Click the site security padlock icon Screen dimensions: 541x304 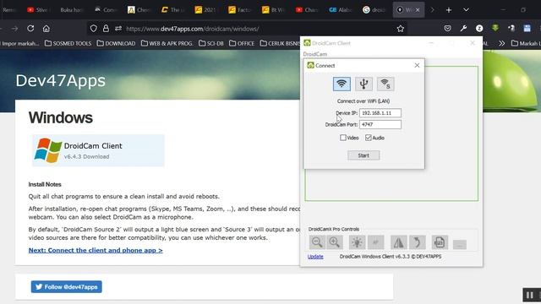coord(106,29)
